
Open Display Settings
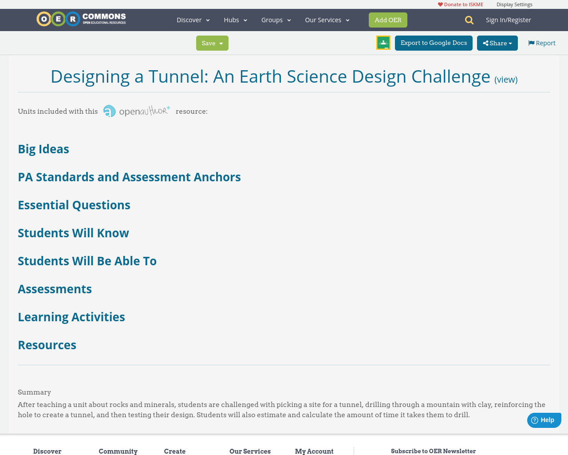[x=514, y=4]
